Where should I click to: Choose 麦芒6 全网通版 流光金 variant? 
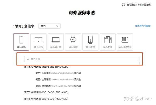click(58, 79)
